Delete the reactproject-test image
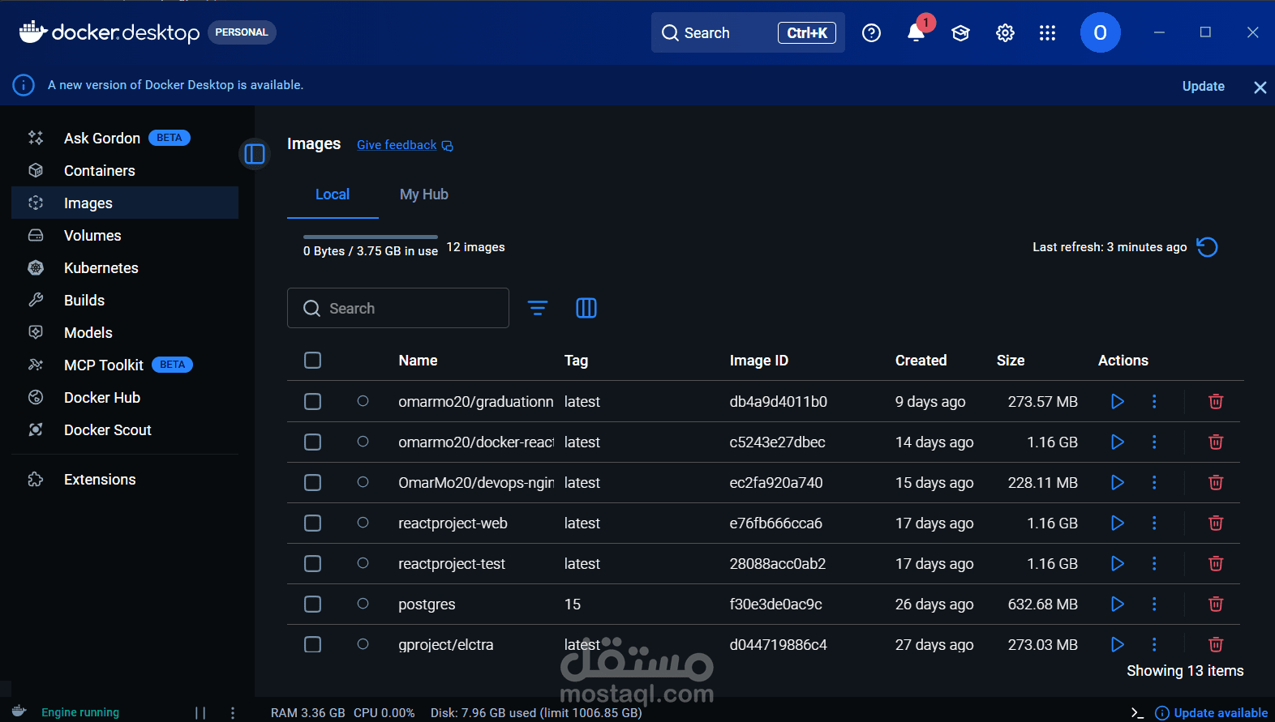This screenshot has height=722, width=1275. (x=1216, y=563)
